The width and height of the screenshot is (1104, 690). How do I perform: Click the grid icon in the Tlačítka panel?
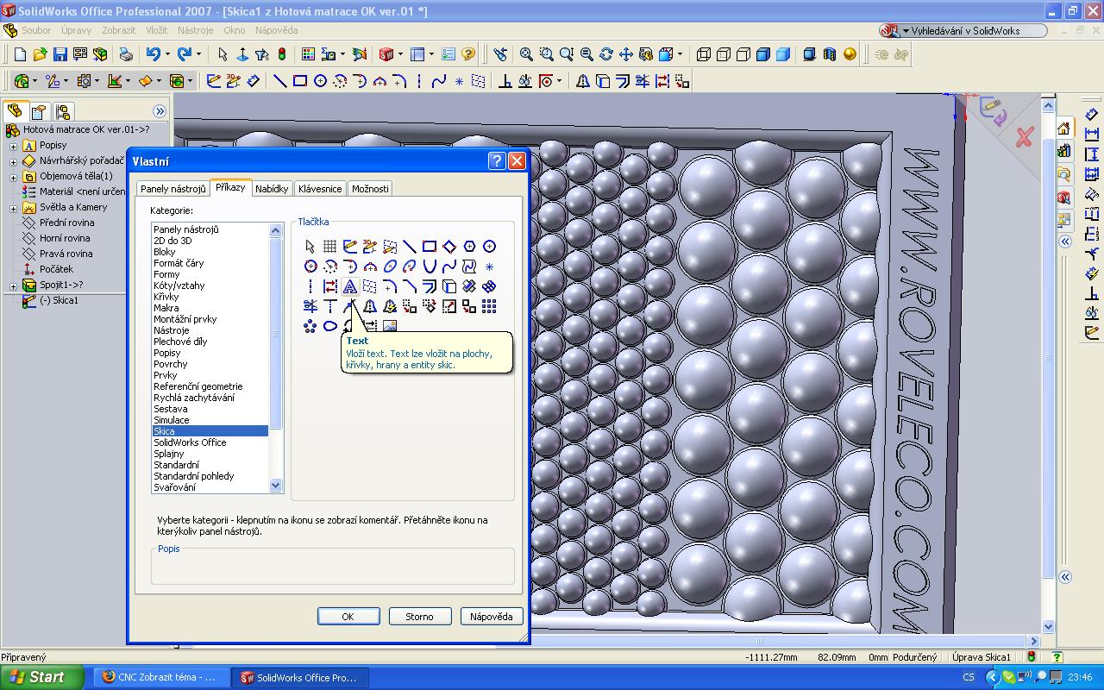[x=330, y=247]
